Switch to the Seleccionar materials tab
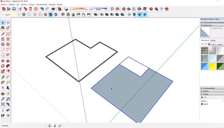 coord(205,40)
